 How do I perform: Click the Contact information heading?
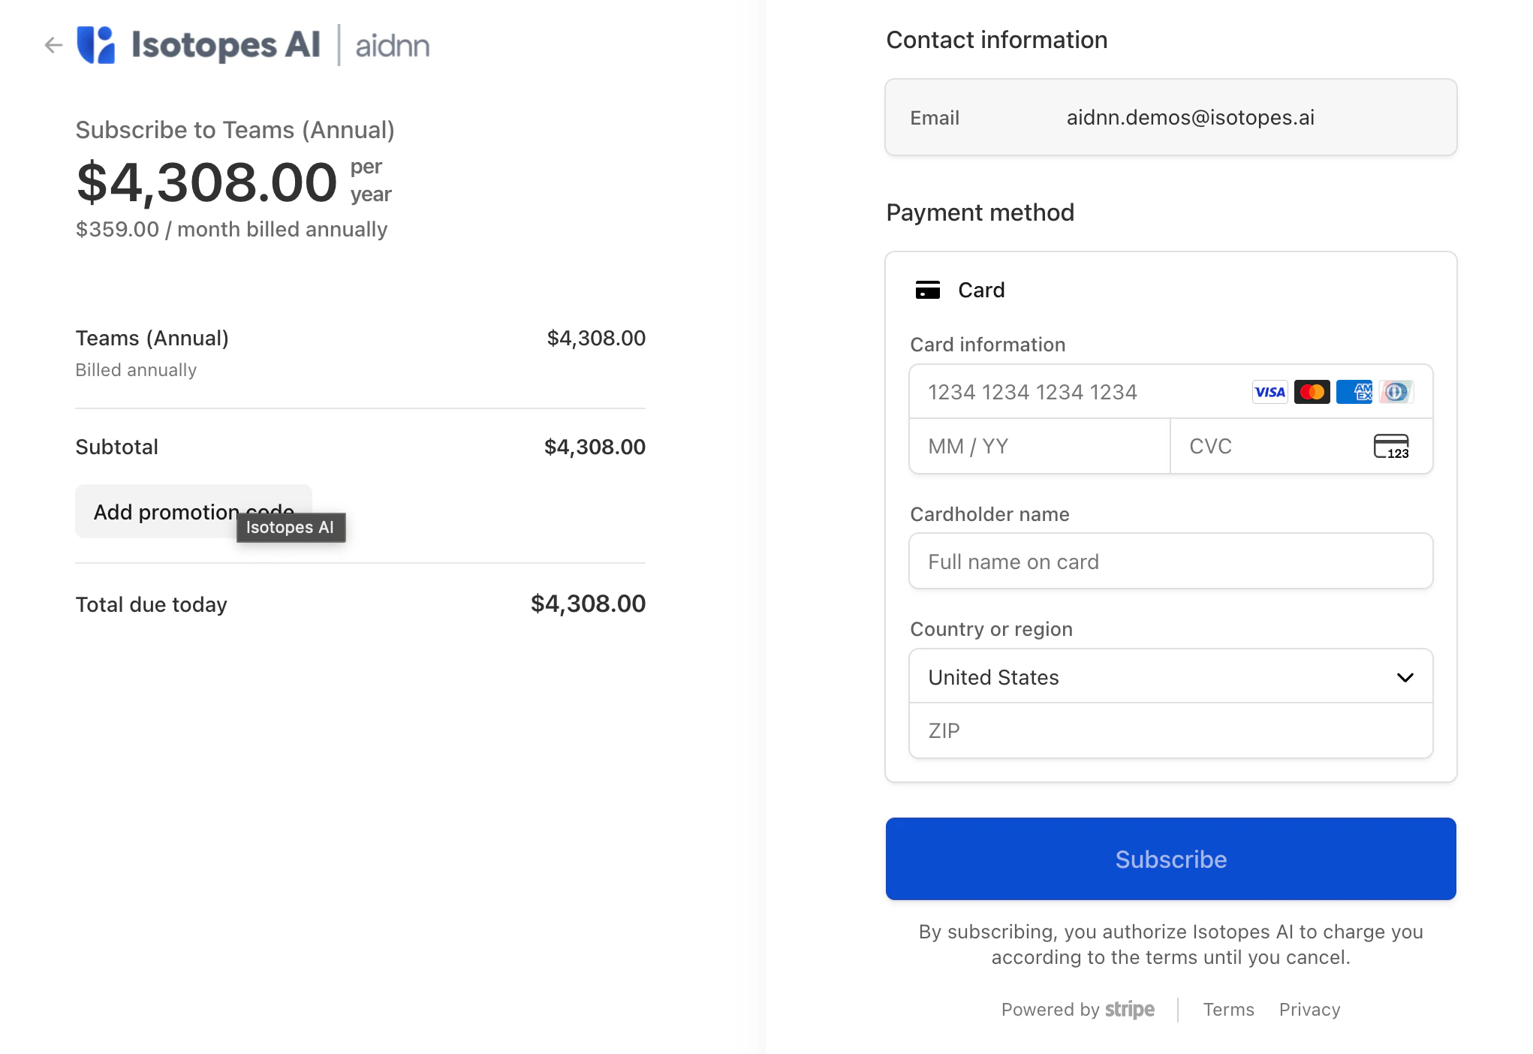pos(996,40)
